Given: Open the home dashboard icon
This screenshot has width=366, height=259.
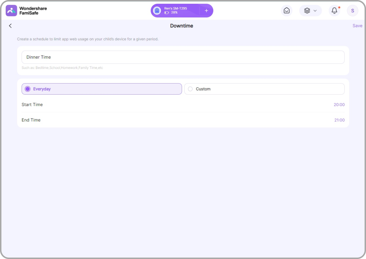Looking at the screenshot, I should [287, 11].
